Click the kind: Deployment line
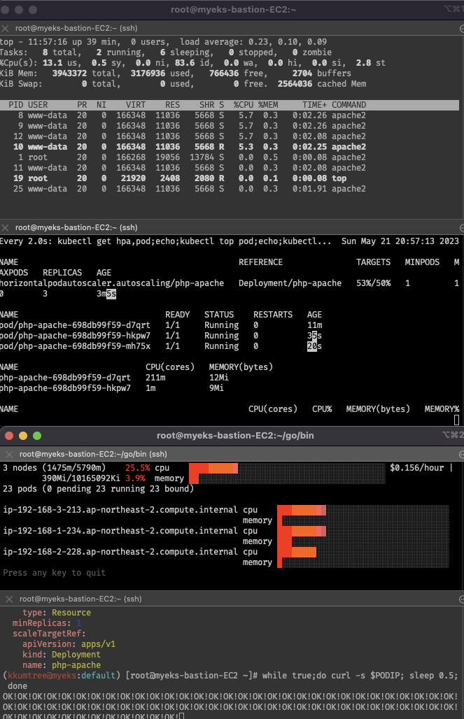 62,655
